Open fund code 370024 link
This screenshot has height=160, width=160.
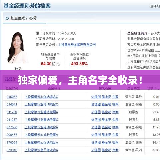(x=12, y=142)
